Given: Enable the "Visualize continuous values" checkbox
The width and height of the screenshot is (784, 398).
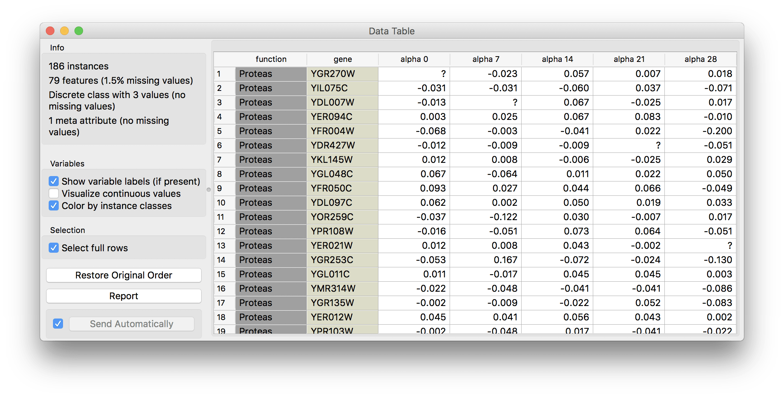Looking at the screenshot, I should tap(53, 193).
